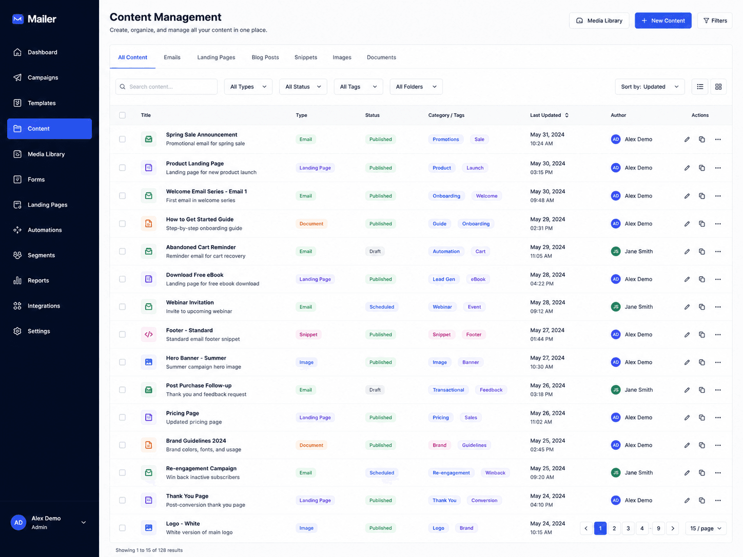Open the Documents tab

pos(381,57)
